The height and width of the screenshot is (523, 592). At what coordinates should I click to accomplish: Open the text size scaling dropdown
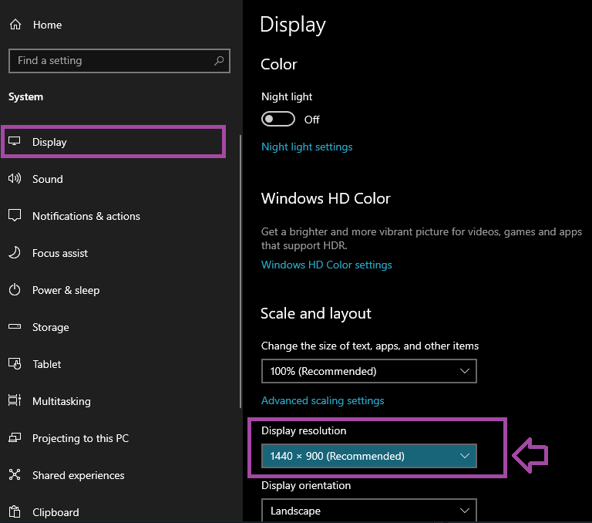368,371
